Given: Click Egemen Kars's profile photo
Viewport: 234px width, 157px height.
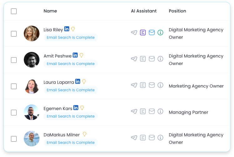Looking at the screenshot, I should pos(32,112).
